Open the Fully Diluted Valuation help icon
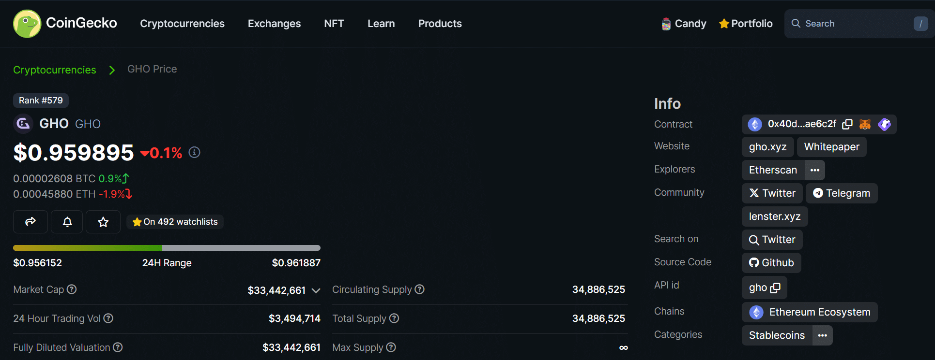 118,347
